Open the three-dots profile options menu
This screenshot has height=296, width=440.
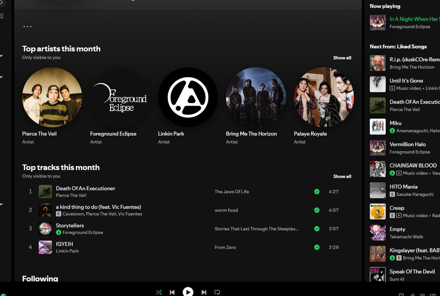click(27, 26)
